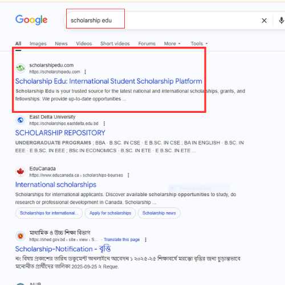This screenshot has width=285, height=285.
Task: Click the Apply for scholarships chip
Action: click(111, 213)
